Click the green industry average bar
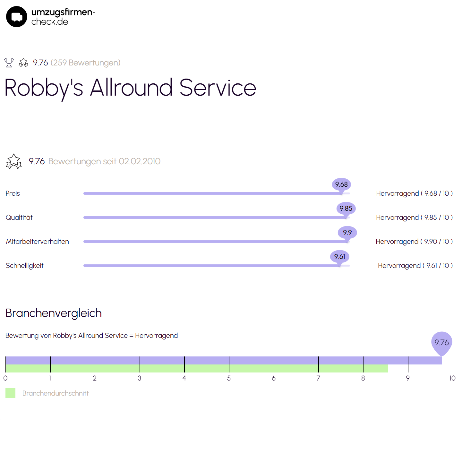The height and width of the screenshot is (462, 462). click(197, 368)
